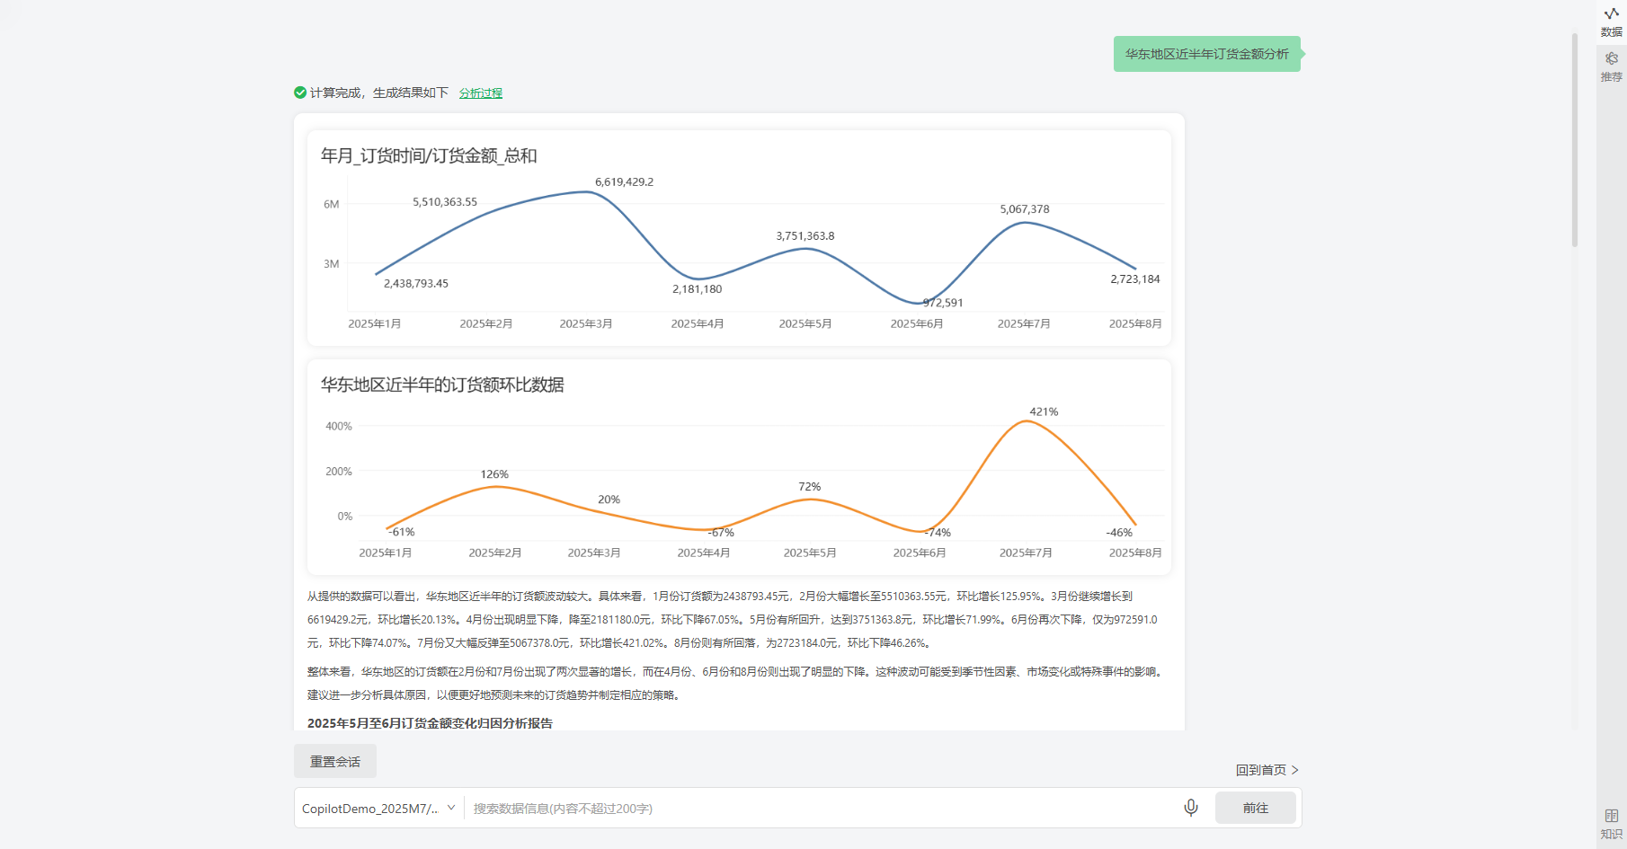The image size is (1627, 849).
Task: Click the 华东地区近半年的订货额环比数据 chart title
Action: (x=442, y=385)
